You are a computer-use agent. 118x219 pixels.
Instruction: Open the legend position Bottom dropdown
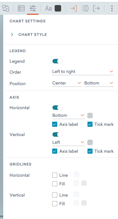99,83
